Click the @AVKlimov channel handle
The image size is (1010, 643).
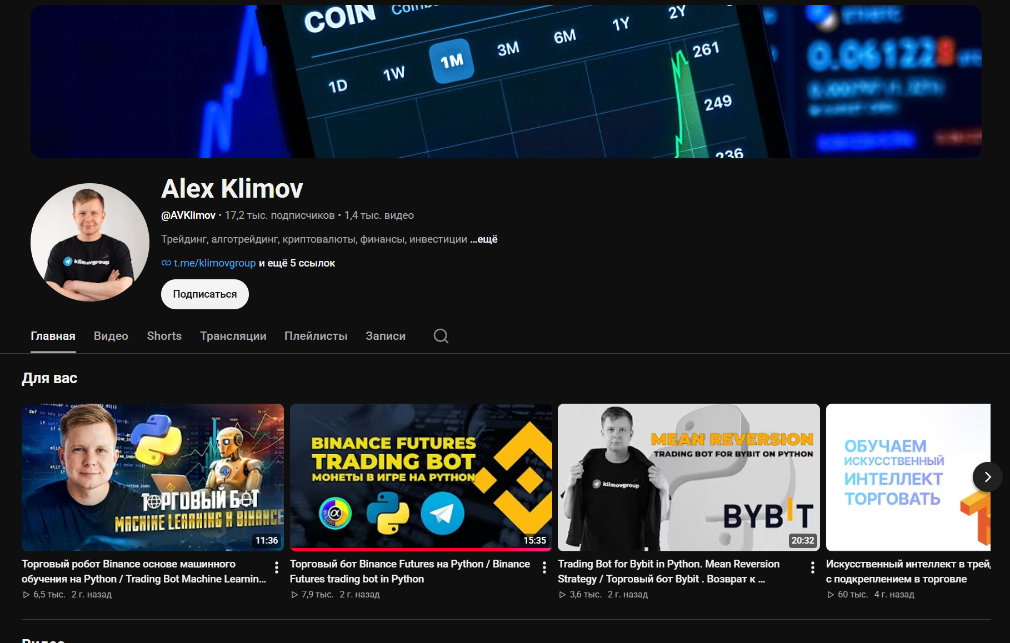coord(188,215)
